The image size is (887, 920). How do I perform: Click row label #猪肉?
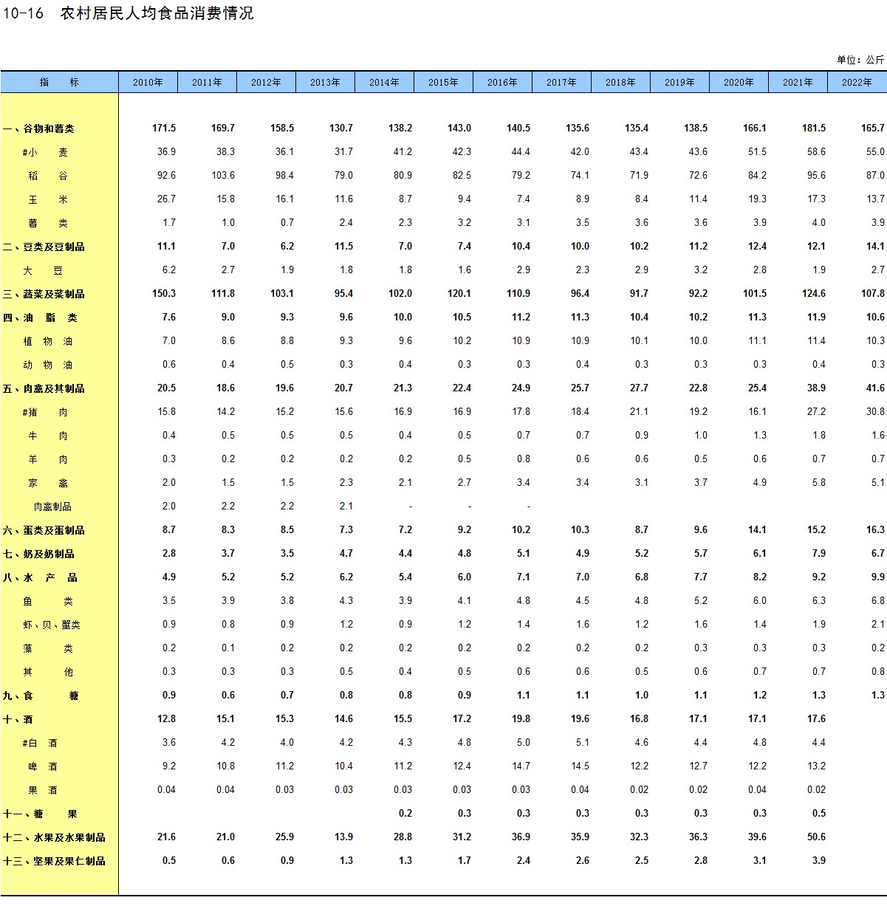[45, 412]
